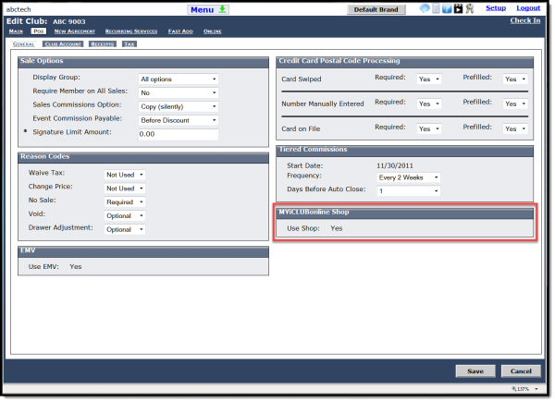Expand the Display Group dropdown
The image size is (555, 402).
(x=178, y=79)
